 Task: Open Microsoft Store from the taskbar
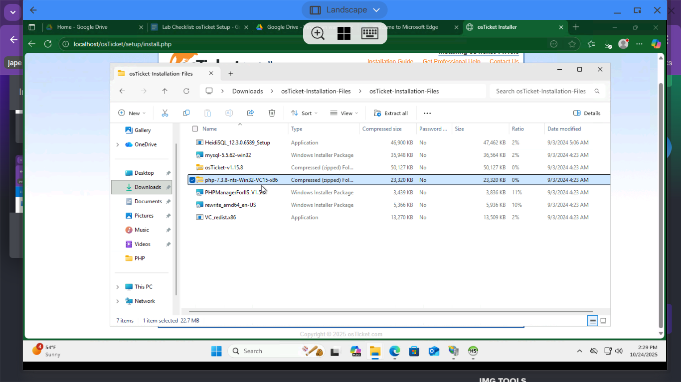click(x=414, y=351)
